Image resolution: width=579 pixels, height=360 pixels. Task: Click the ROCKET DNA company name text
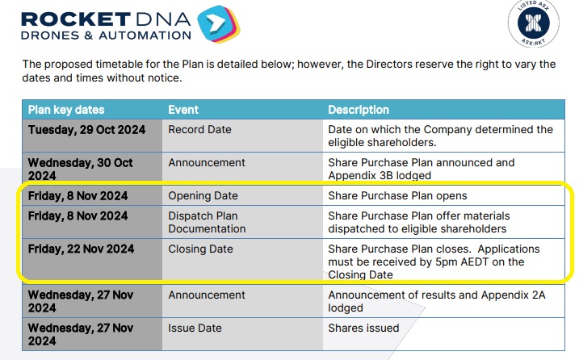pos(106,19)
